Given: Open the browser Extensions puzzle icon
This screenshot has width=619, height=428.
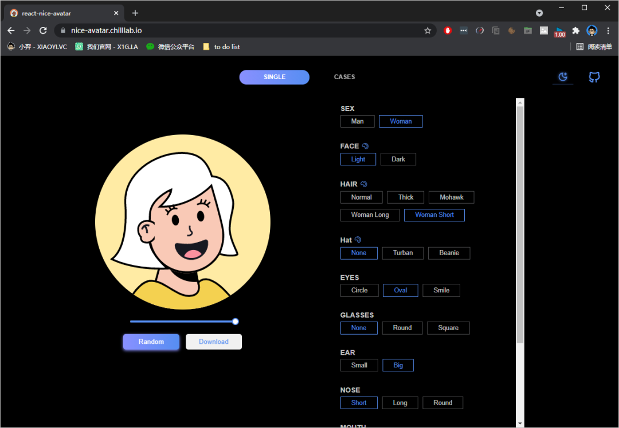Looking at the screenshot, I should pos(576,31).
